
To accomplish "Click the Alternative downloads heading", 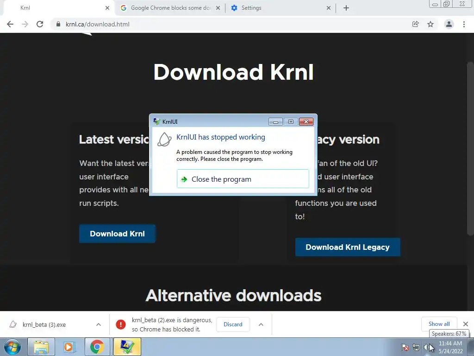I will point(233,295).
